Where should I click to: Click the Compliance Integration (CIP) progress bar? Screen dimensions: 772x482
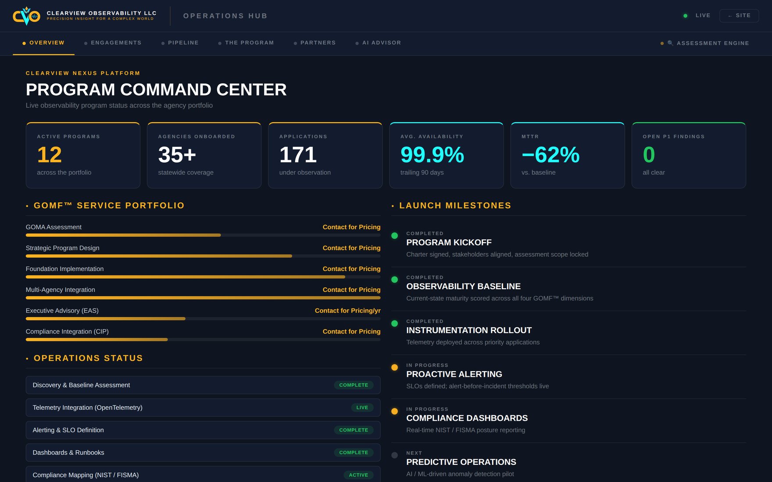[x=203, y=340]
